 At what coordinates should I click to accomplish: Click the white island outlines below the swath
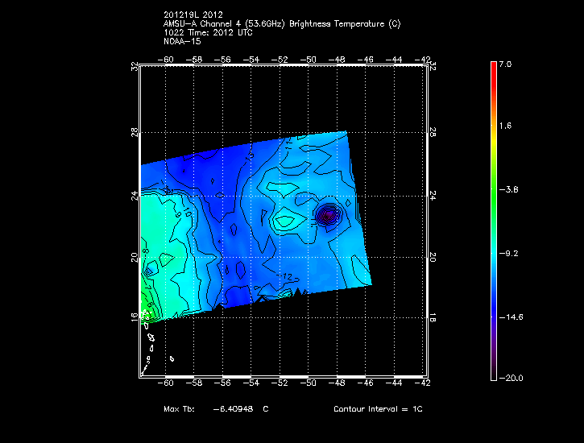coord(151,348)
